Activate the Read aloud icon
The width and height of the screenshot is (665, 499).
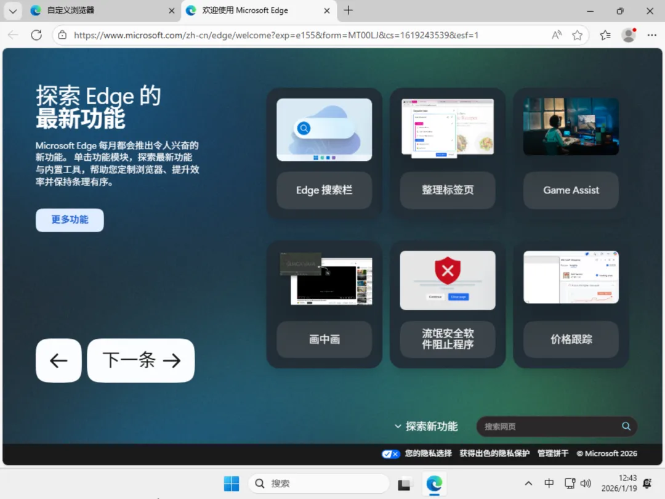557,35
